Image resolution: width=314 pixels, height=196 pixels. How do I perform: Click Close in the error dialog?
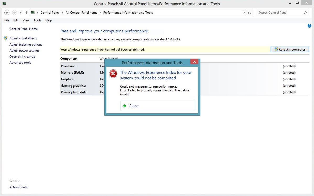(158, 106)
